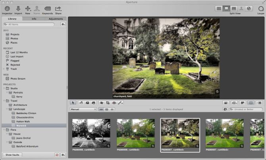This screenshot has width=266, height=160.
Task: Open the Inspector from the toolbar
Action: (7, 8)
